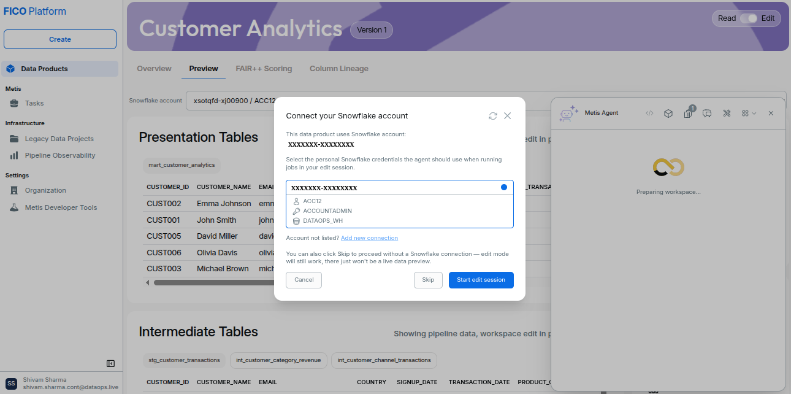
Task: Open Legacy Data Projects
Action: (59, 139)
